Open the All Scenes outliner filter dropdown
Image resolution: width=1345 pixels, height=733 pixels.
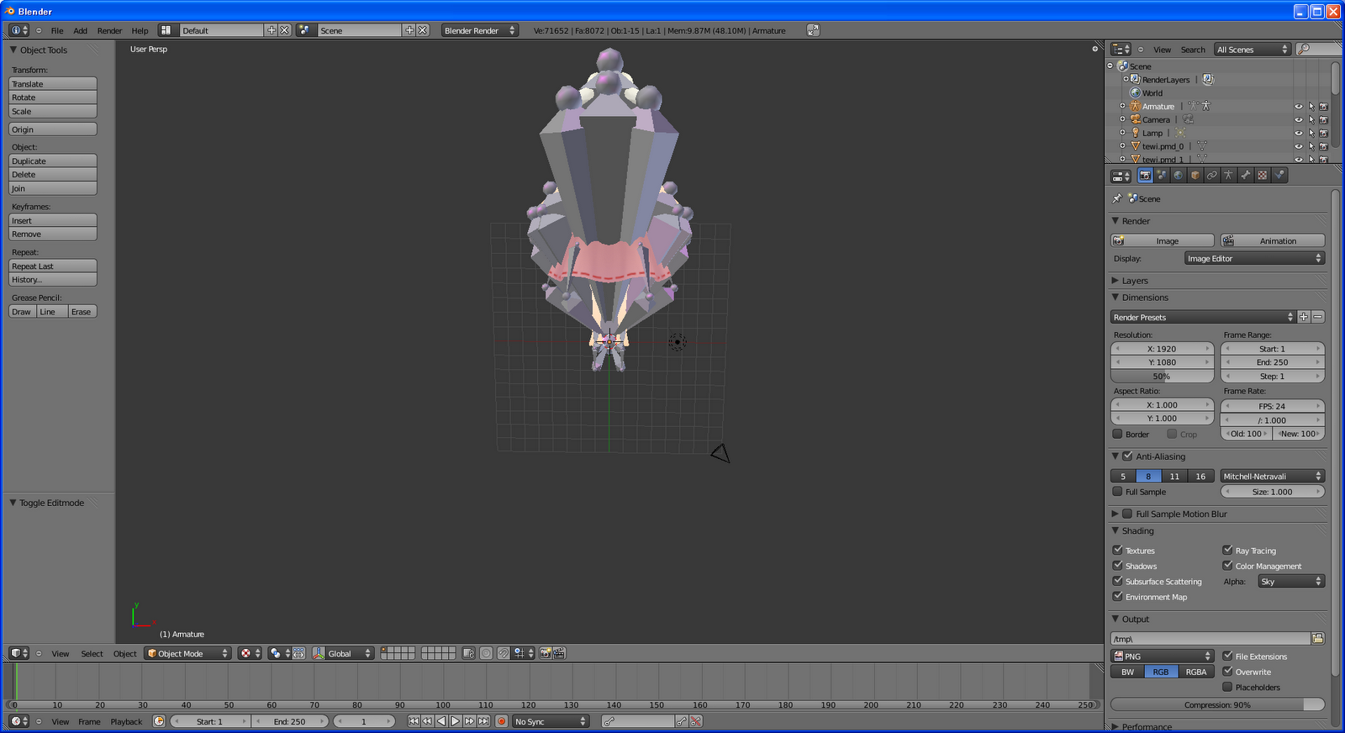pos(1252,50)
